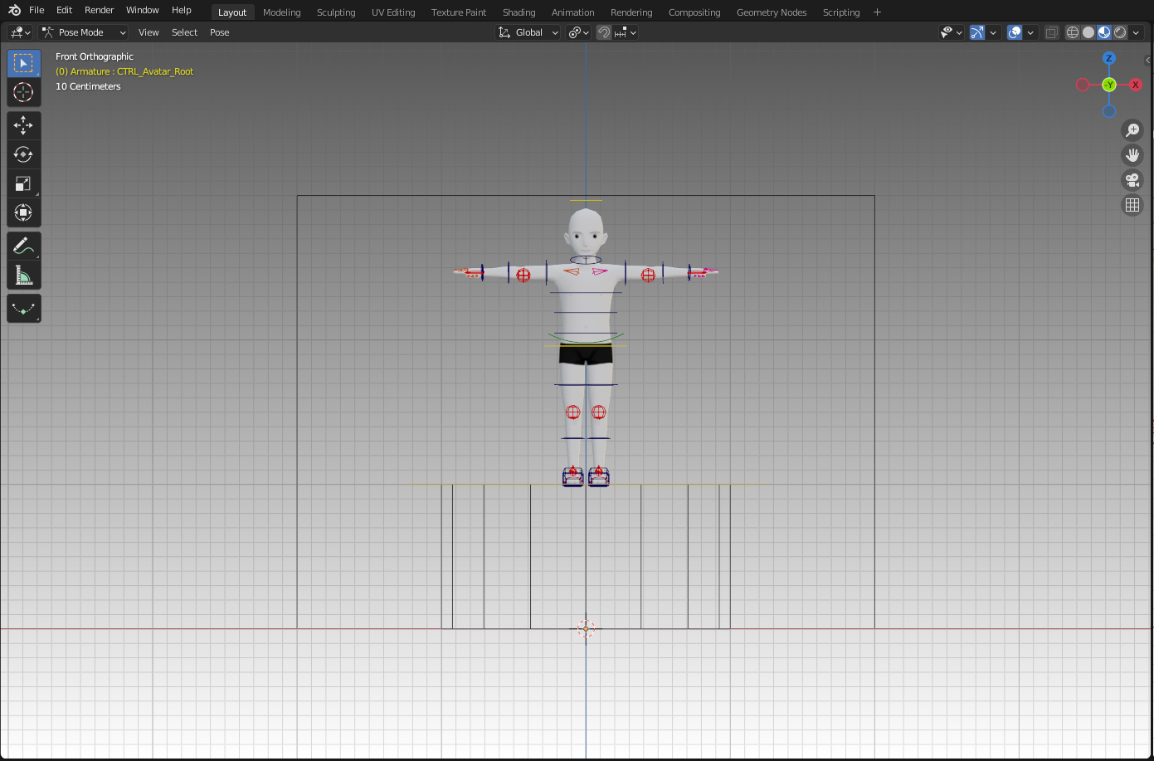Click the '10 Centimeters' grid scale text
The width and height of the screenshot is (1154, 761).
pyautogui.click(x=88, y=86)
